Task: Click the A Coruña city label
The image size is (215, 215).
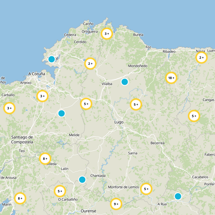Action: point(37,74)
